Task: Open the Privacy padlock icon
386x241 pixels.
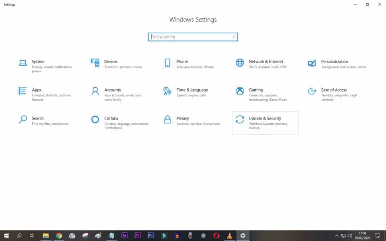Action: 167,120
